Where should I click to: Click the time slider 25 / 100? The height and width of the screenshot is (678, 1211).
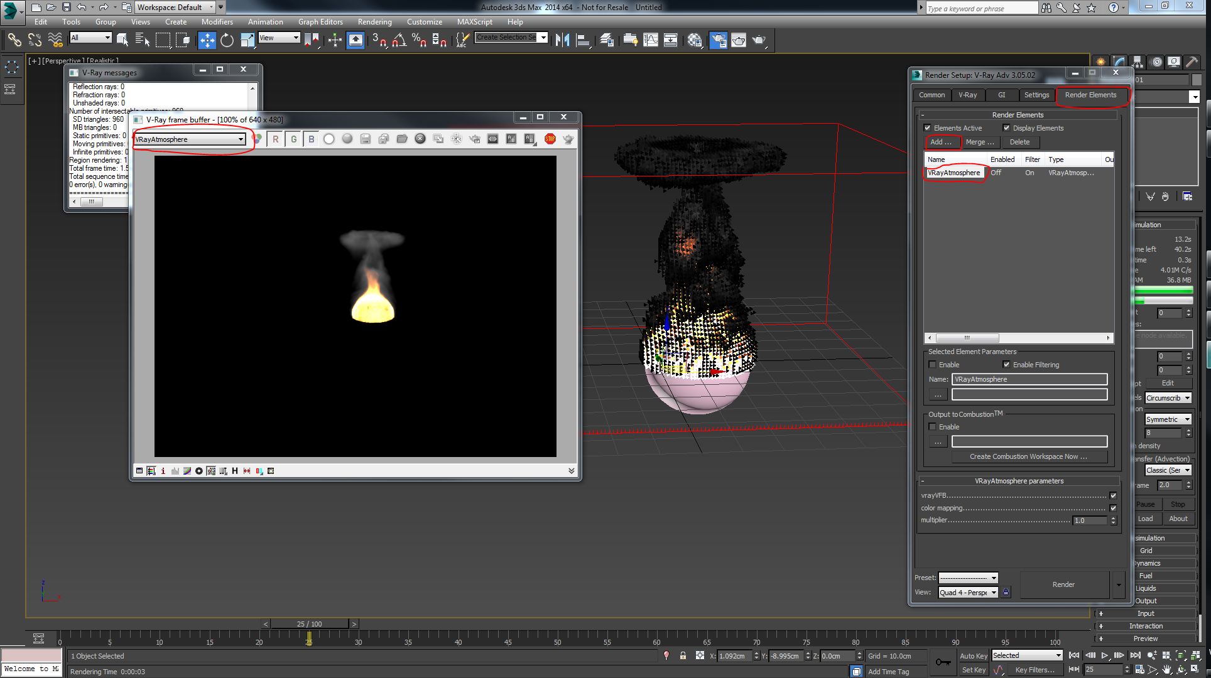point(309,624)
